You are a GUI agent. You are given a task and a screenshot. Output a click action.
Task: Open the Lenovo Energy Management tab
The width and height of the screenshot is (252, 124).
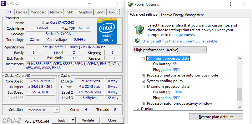tap(182, 15)
